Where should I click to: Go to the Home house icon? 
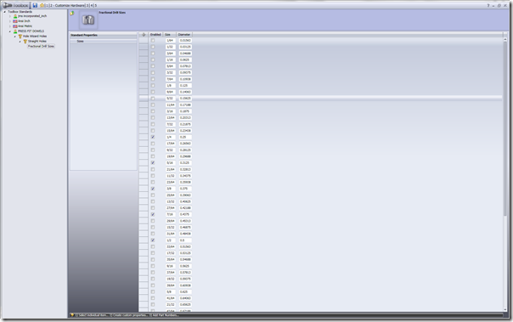[x=42, y=5]
